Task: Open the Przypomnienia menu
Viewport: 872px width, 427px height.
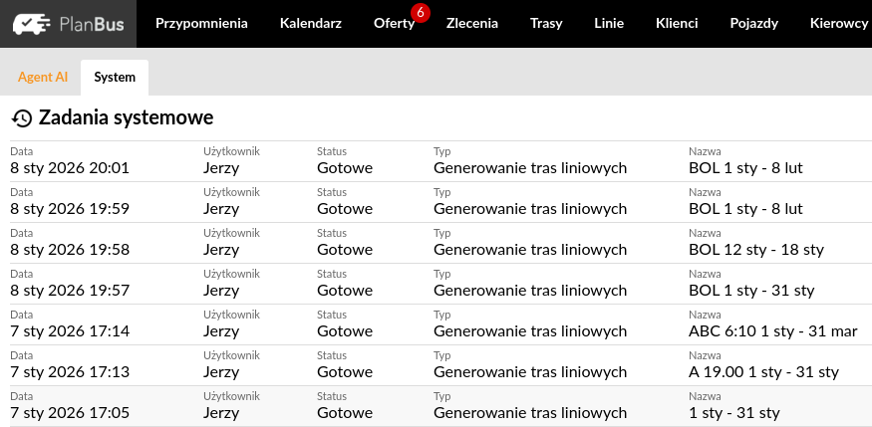Action: pos(201,24)
